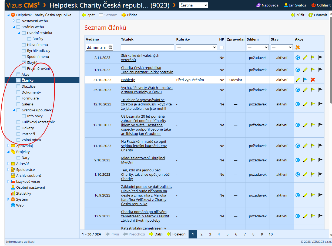The height and width of the screenshot is (246, 332).
Task: Expand the Adresář tree node
Action: point(8,164)
